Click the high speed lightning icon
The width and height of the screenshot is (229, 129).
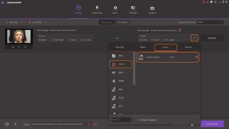pos(15,124)
